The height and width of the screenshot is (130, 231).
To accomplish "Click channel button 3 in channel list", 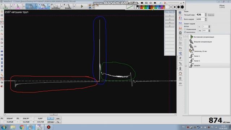I will (170, 19).
